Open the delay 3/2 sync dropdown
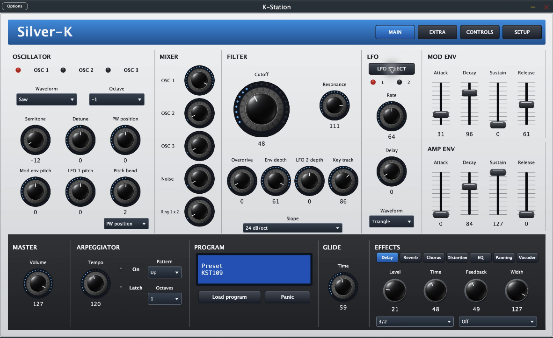The image size is (553, 338). pyautogui.click(x=415, y=322)
